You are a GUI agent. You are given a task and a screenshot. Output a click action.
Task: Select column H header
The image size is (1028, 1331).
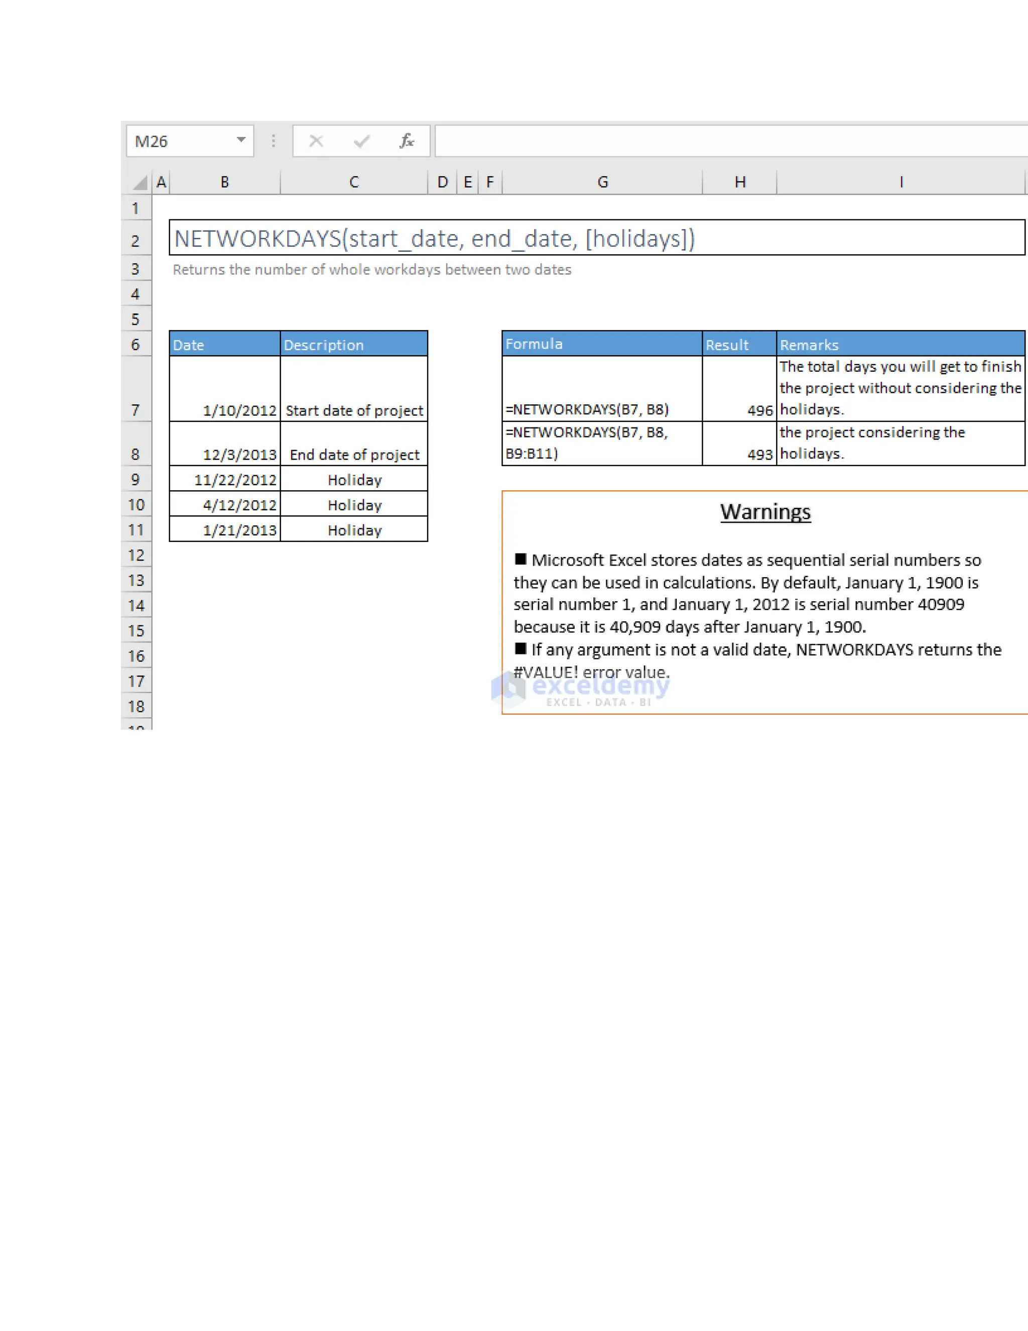(740, 182)
